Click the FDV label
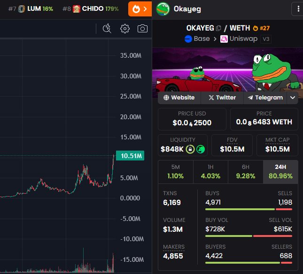Screen dimensions: 303x274 pyautogui.click(x=232, y=140)
